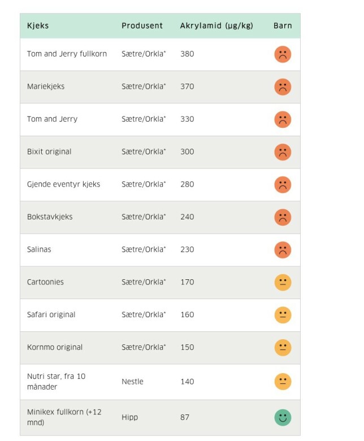Click the value 87 in the last row
The width and height of the screenshot is (364, 441).
(x=185, y=417)
